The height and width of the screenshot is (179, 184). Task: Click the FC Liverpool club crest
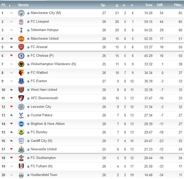click(x=21, y=22)
